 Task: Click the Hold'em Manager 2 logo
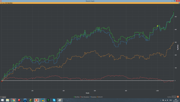click(x=178, y=97)
